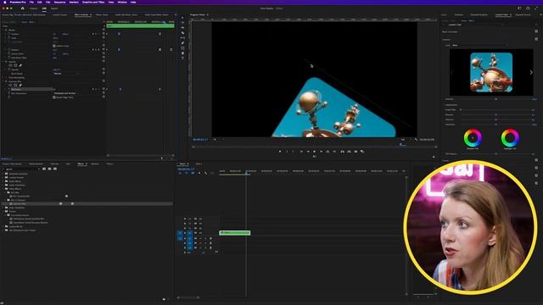Step back one frame in Program Monitor

[x=308, y=152]
